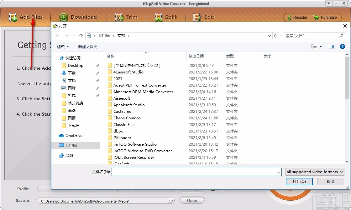Screen dimensions: 351x210
Task: Click the 文档 breadcrumb item
Action: click(121, 35)
